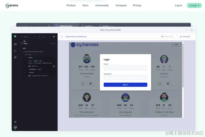Click the Cypress logo in the header
Screen dimensions: 205x137
12,5
